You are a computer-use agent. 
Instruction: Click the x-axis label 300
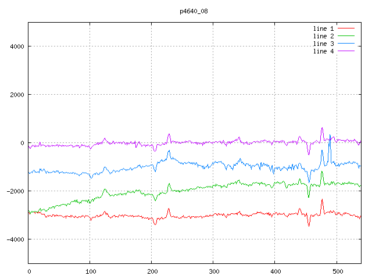click(x=214, y=271)
